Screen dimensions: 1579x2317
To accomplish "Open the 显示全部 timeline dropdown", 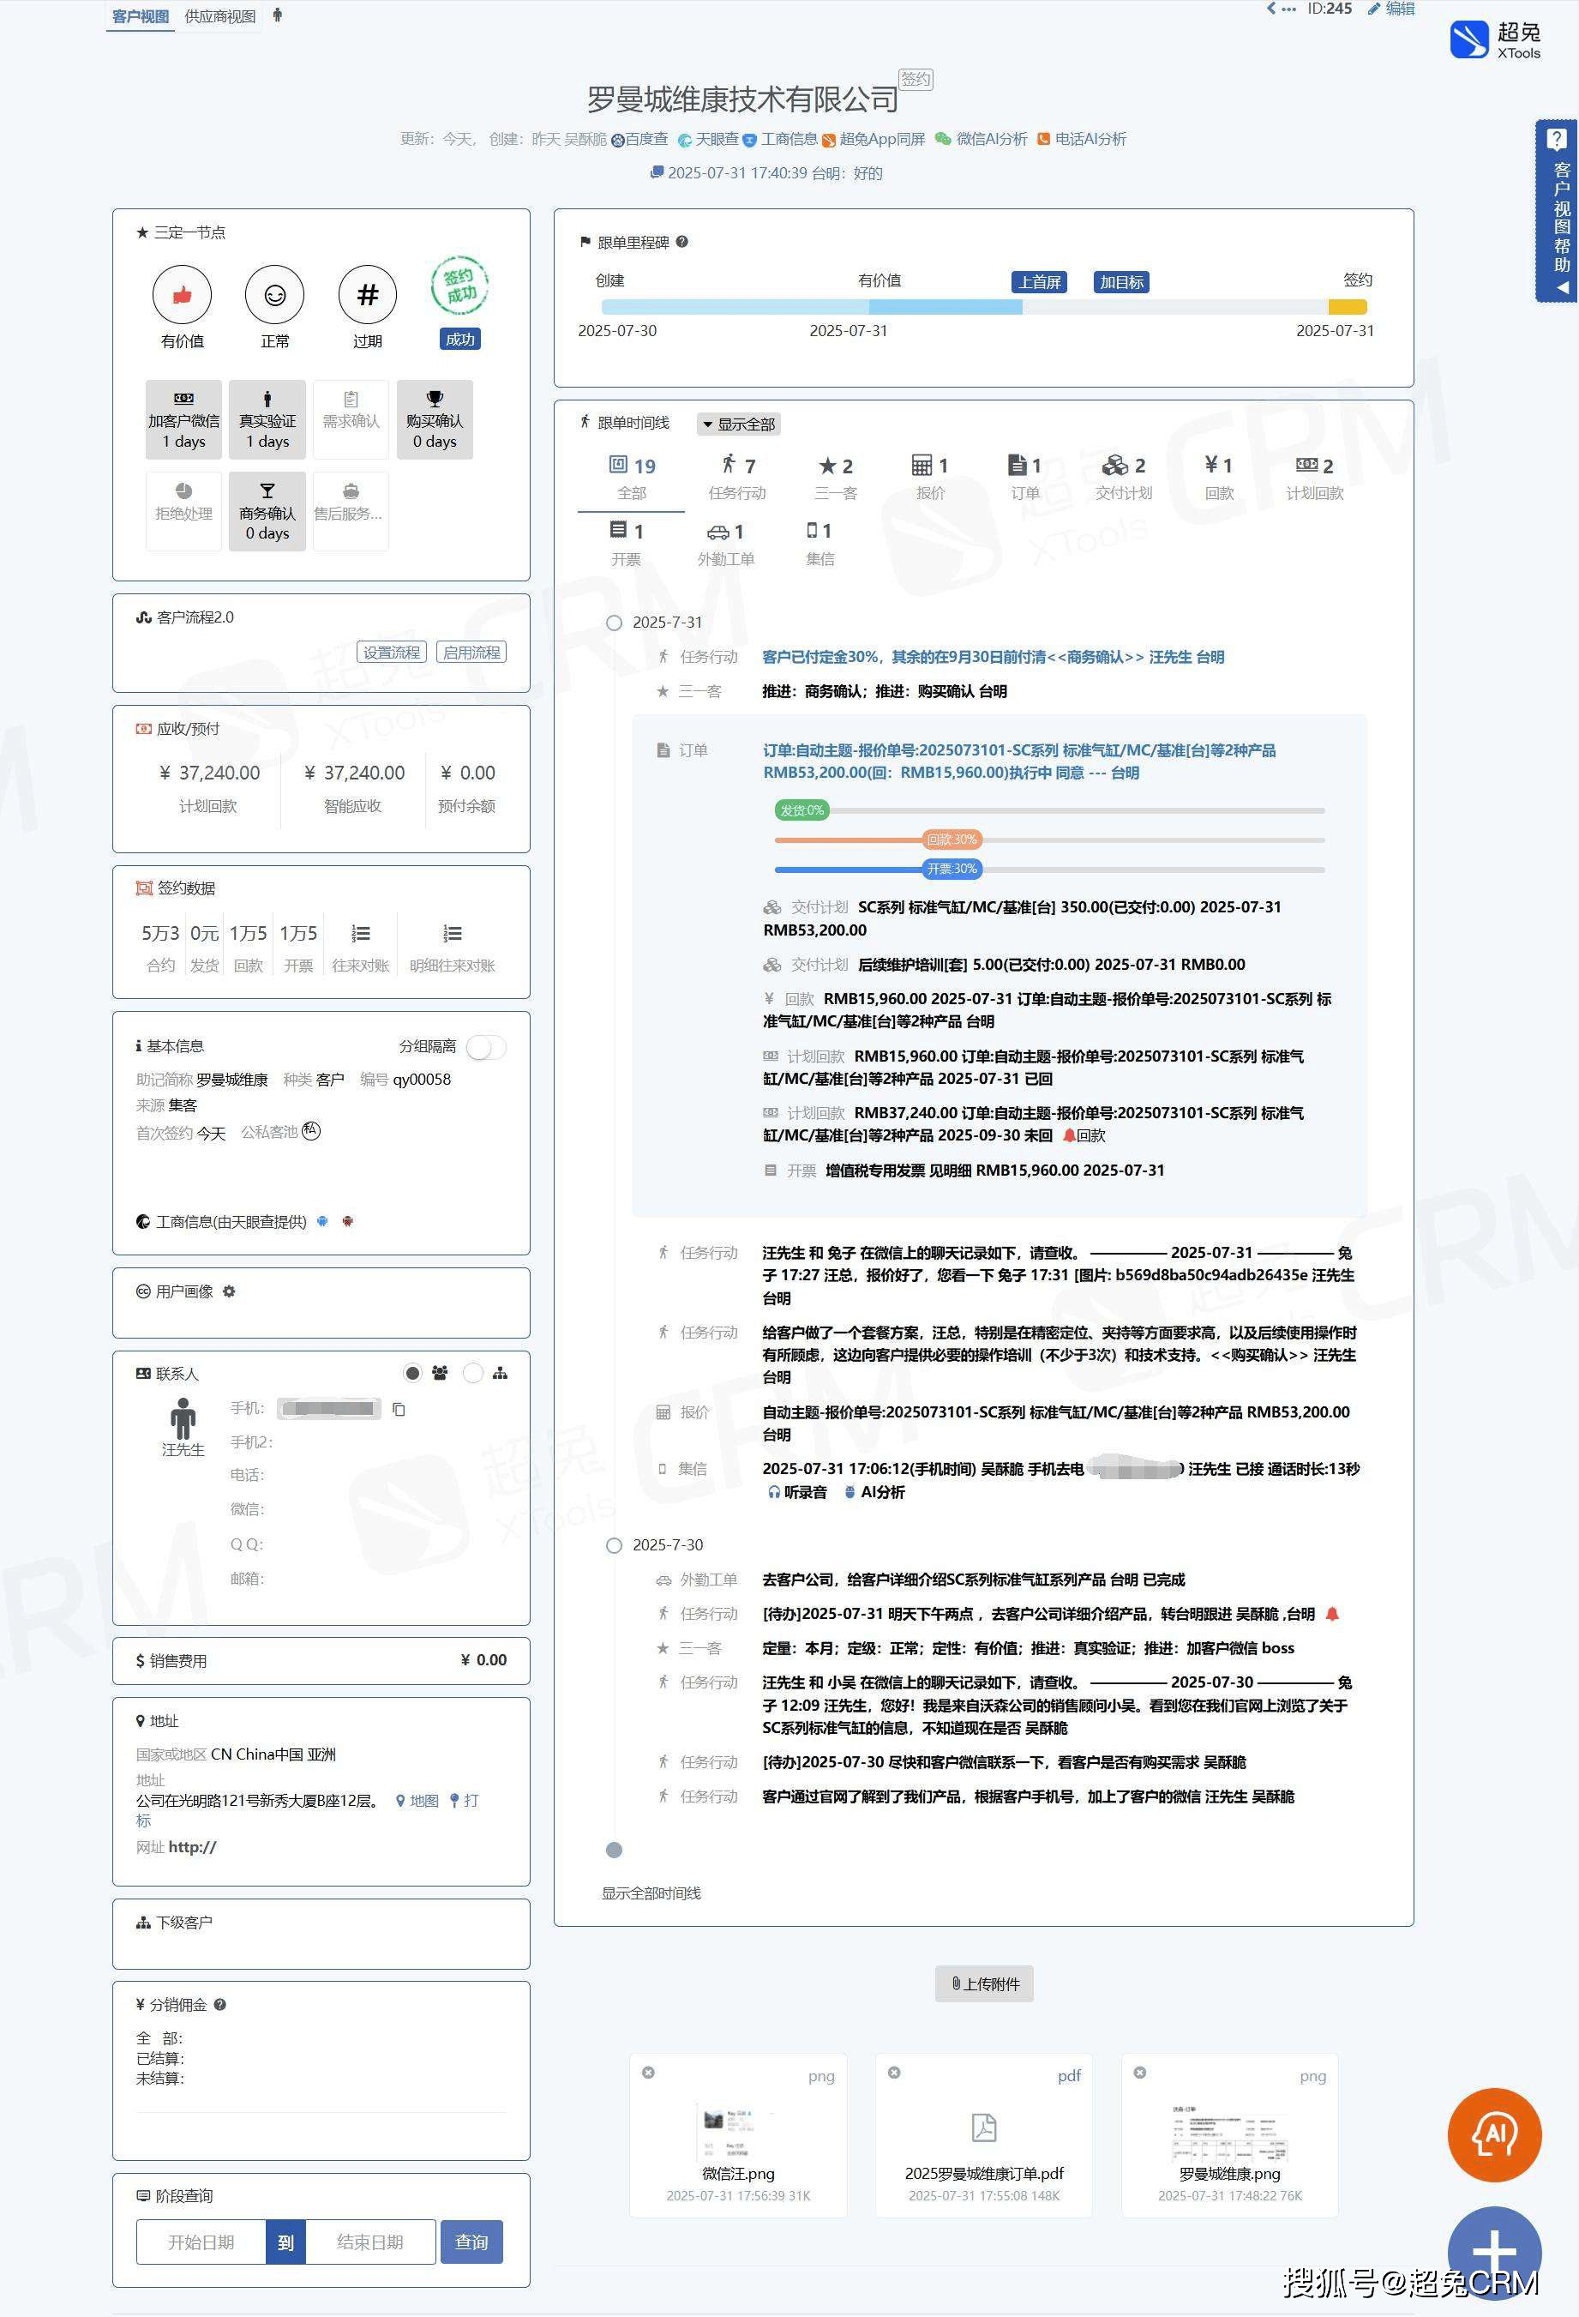I will click(x=738, y=424).
